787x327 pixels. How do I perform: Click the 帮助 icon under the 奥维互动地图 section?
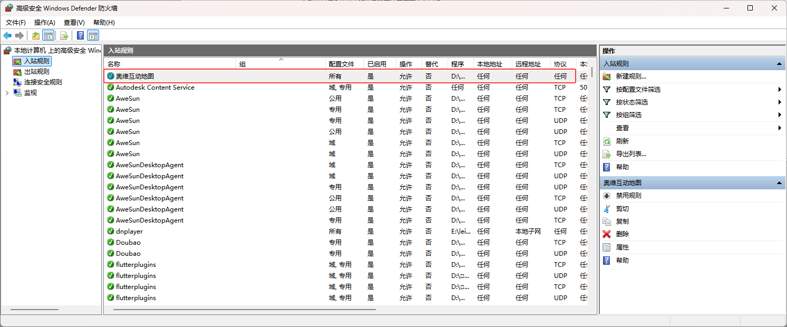point(607,261)
